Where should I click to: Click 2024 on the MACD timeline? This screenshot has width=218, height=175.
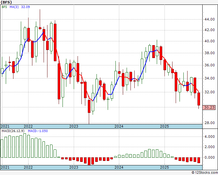119,167
